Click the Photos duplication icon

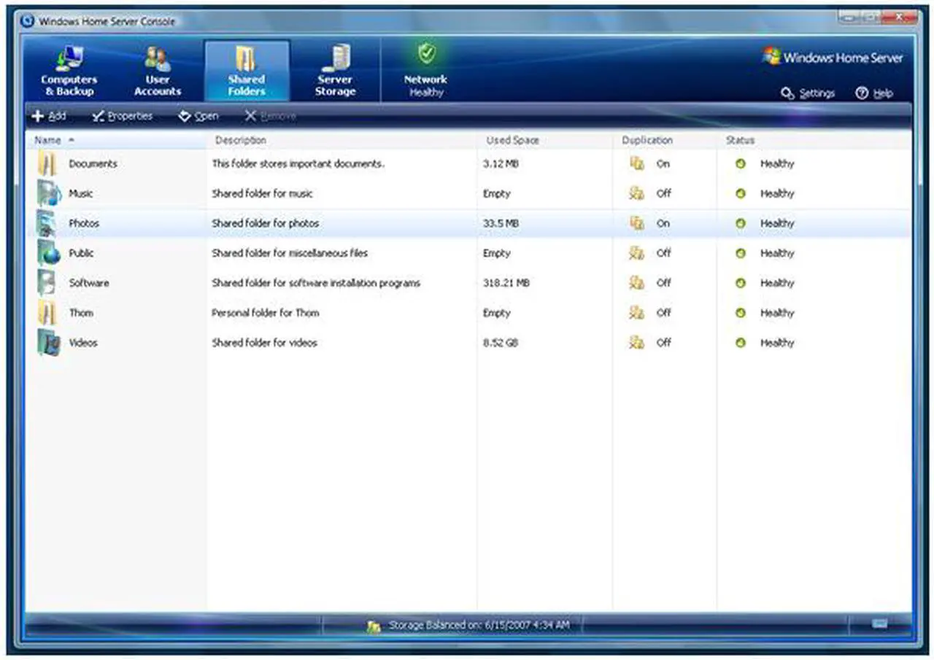pos(637,224)
